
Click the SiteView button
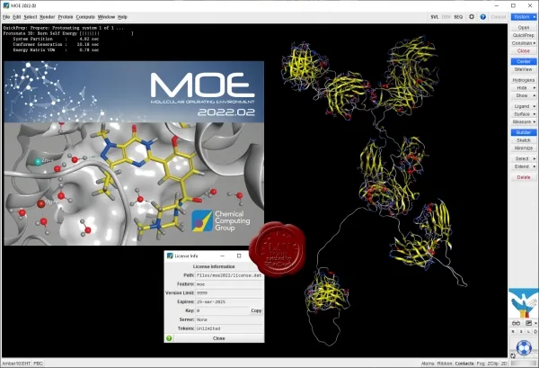coord(524,69)
